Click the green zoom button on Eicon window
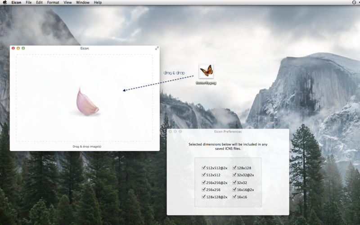 (x=23, y=48)
